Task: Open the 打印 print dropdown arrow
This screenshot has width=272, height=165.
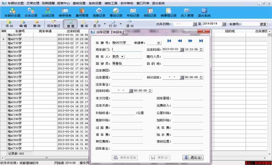Action: [x=118, y=26]
